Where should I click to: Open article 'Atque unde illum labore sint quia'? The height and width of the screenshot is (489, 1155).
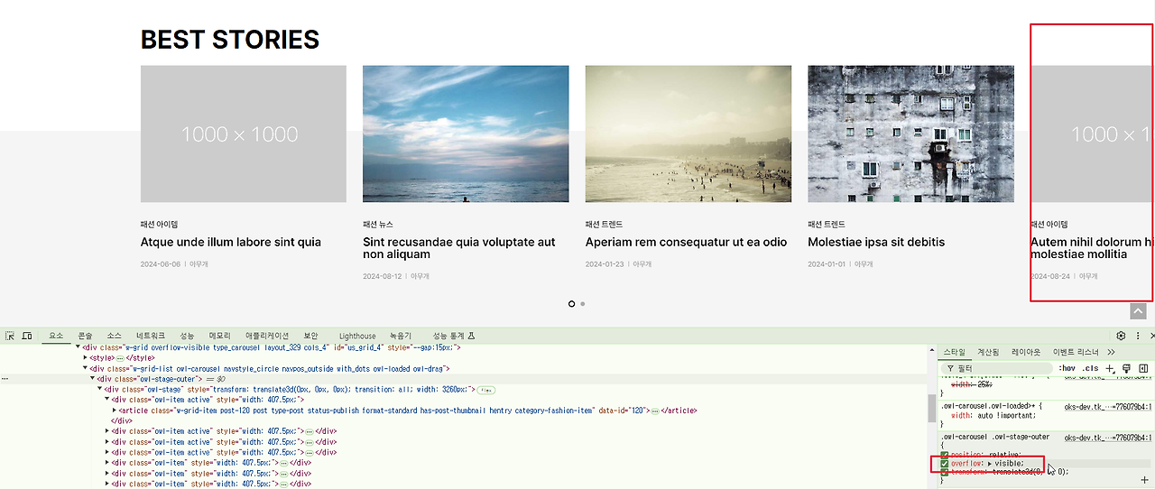click(x=230, y=242)
